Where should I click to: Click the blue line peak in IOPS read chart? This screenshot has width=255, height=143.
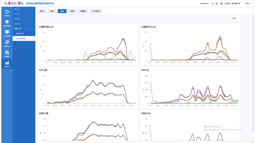click(92, 80)
